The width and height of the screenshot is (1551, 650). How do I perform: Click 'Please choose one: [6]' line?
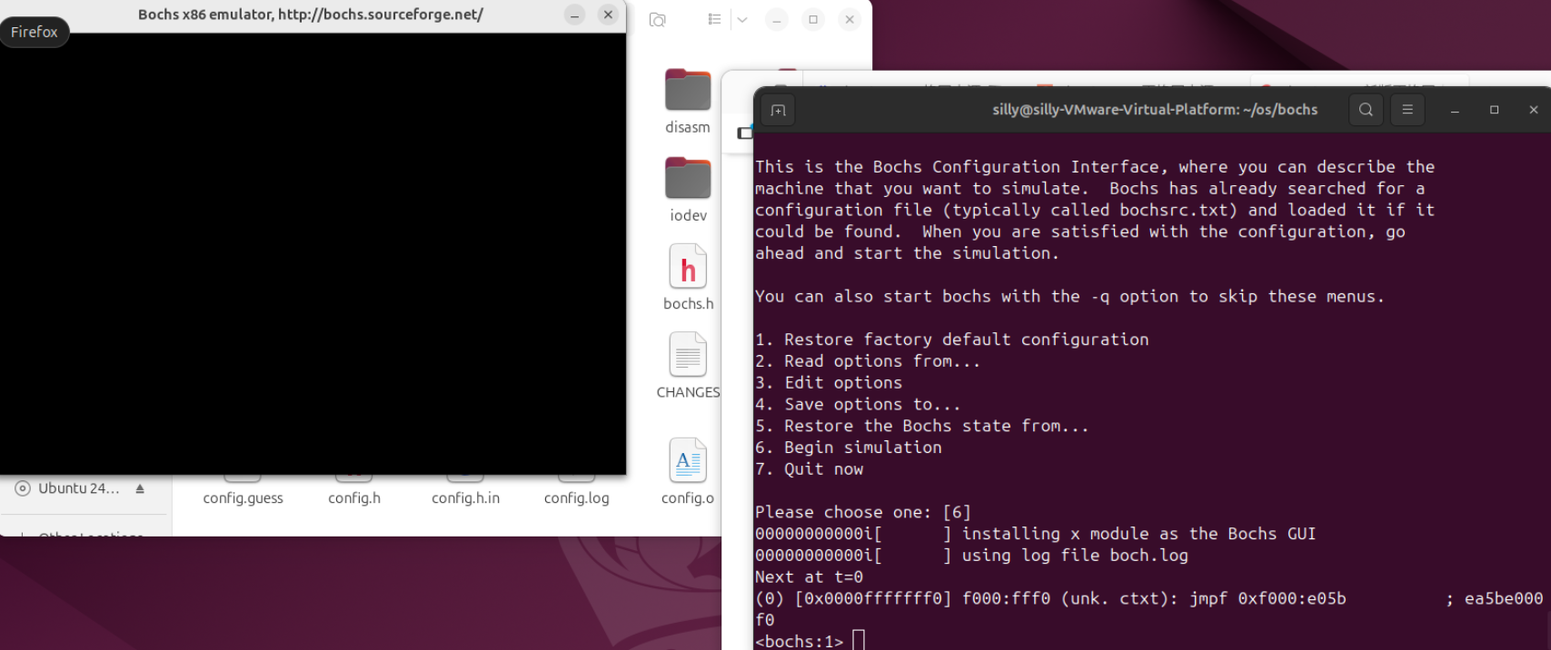coord(863,512)
